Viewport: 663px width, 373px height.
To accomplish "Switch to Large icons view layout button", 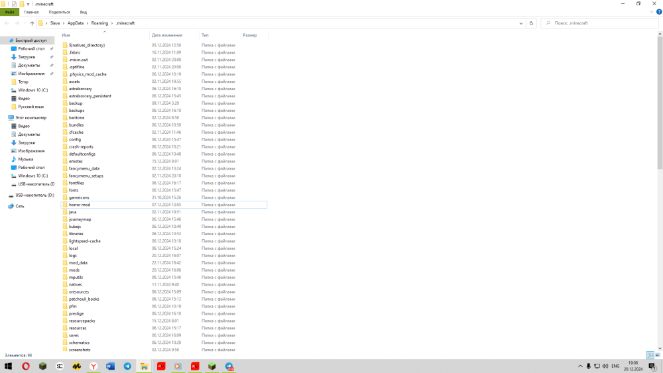I will (x=658, y=355).
